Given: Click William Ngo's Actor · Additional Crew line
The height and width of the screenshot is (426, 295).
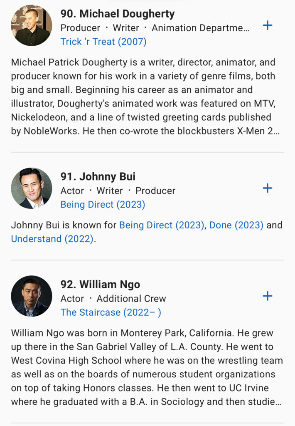Looking at the screenshot, I should point(113,299).
